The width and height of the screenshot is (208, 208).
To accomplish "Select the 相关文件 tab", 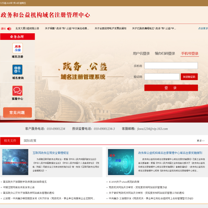I will coord(10,141).
